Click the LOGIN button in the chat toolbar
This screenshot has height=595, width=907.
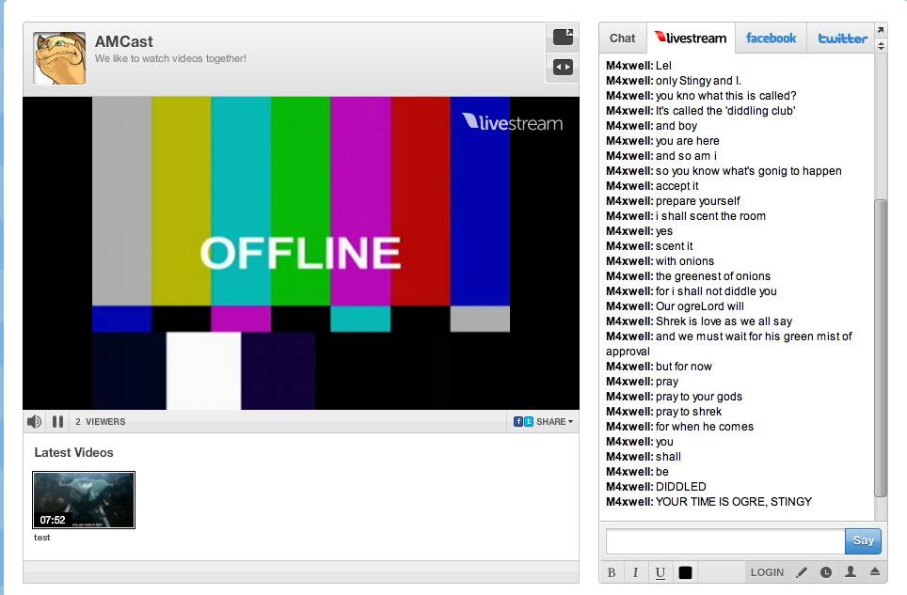pyautogui.click(x=766, y=572)
